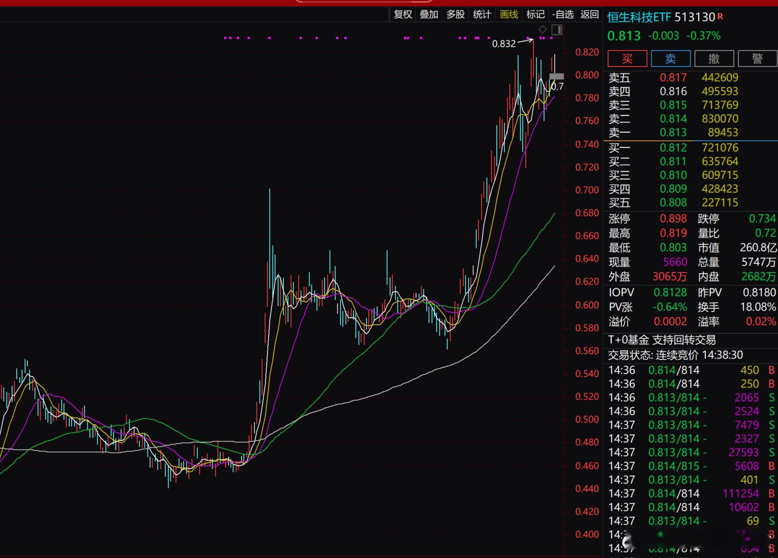Click the 涨停 limit-up value 0.898
The image size is (778, 558).
[673, 218]
